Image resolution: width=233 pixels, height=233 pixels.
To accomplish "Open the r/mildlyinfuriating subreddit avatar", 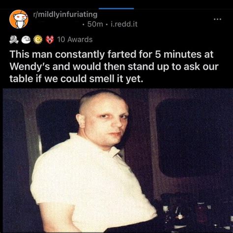I will tap(19, 19).
